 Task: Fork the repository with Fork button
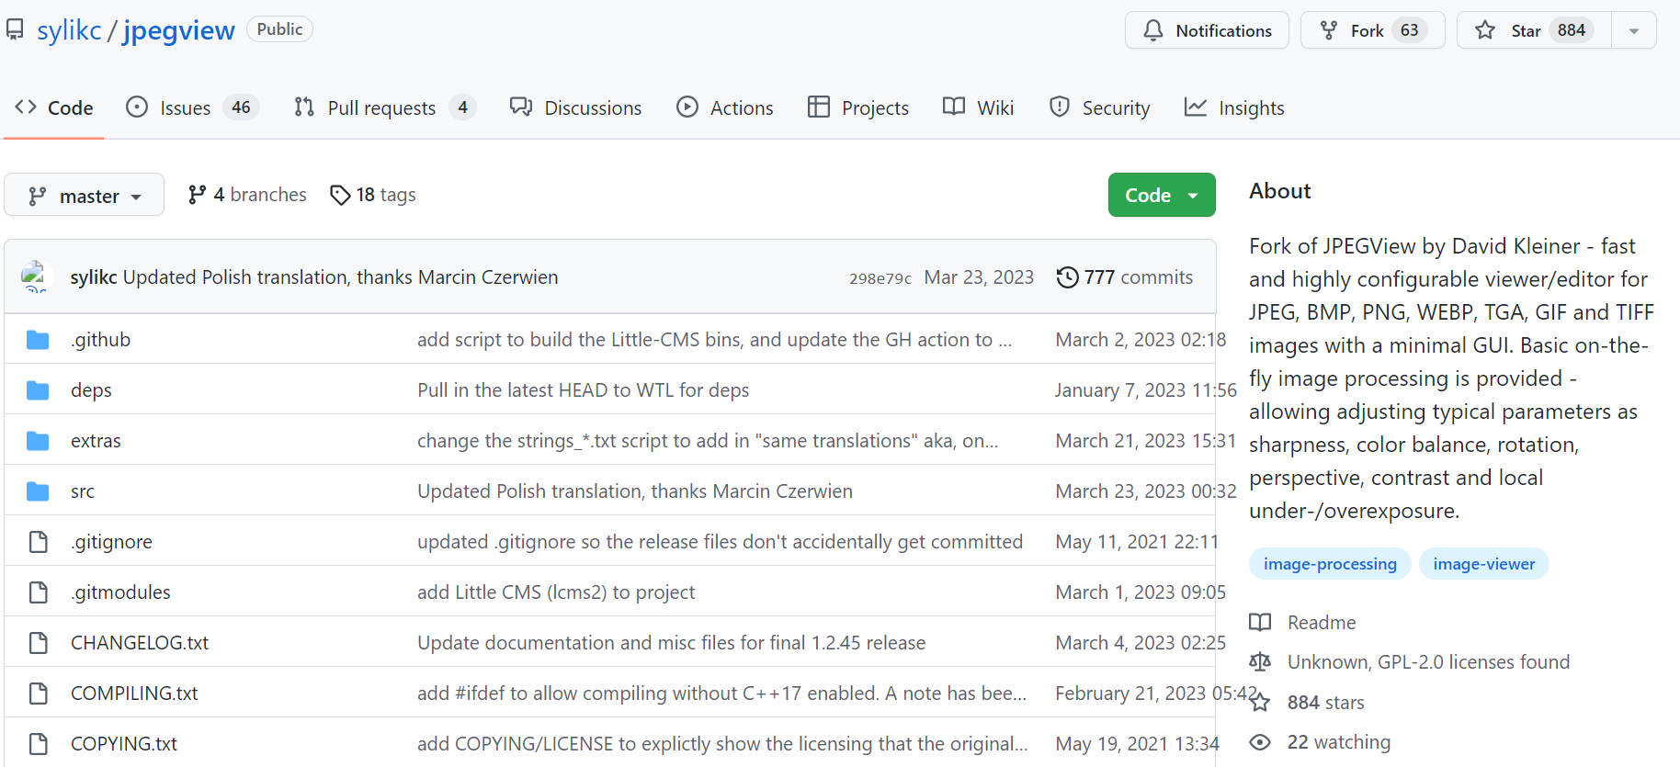[1373, 30]
